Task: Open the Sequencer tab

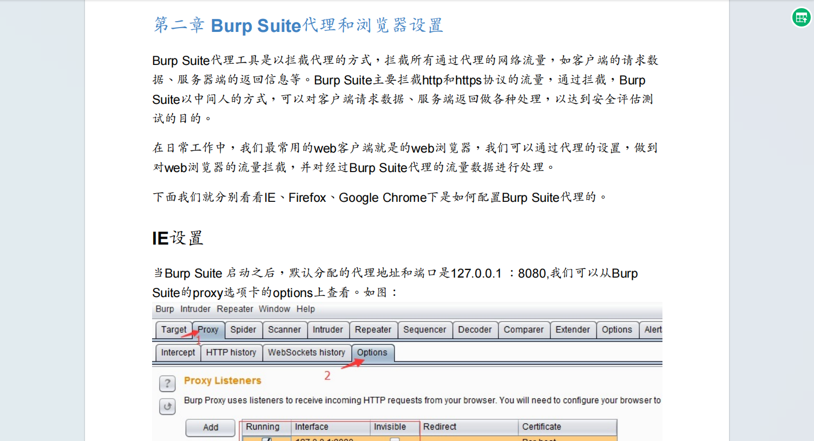Action: point(425,330)
